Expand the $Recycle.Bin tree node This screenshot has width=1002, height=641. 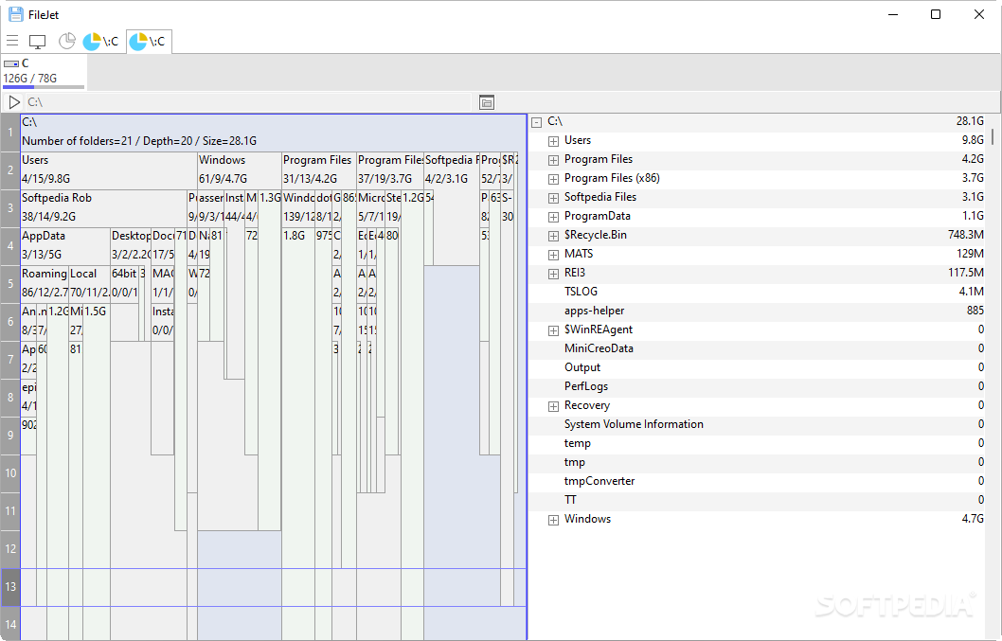pyautogui.click(x=553, y=236)
